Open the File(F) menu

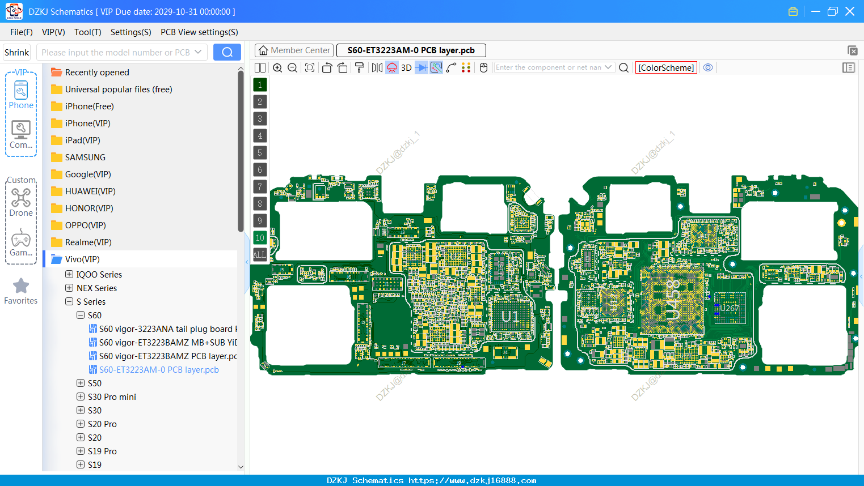pos(22,32)
